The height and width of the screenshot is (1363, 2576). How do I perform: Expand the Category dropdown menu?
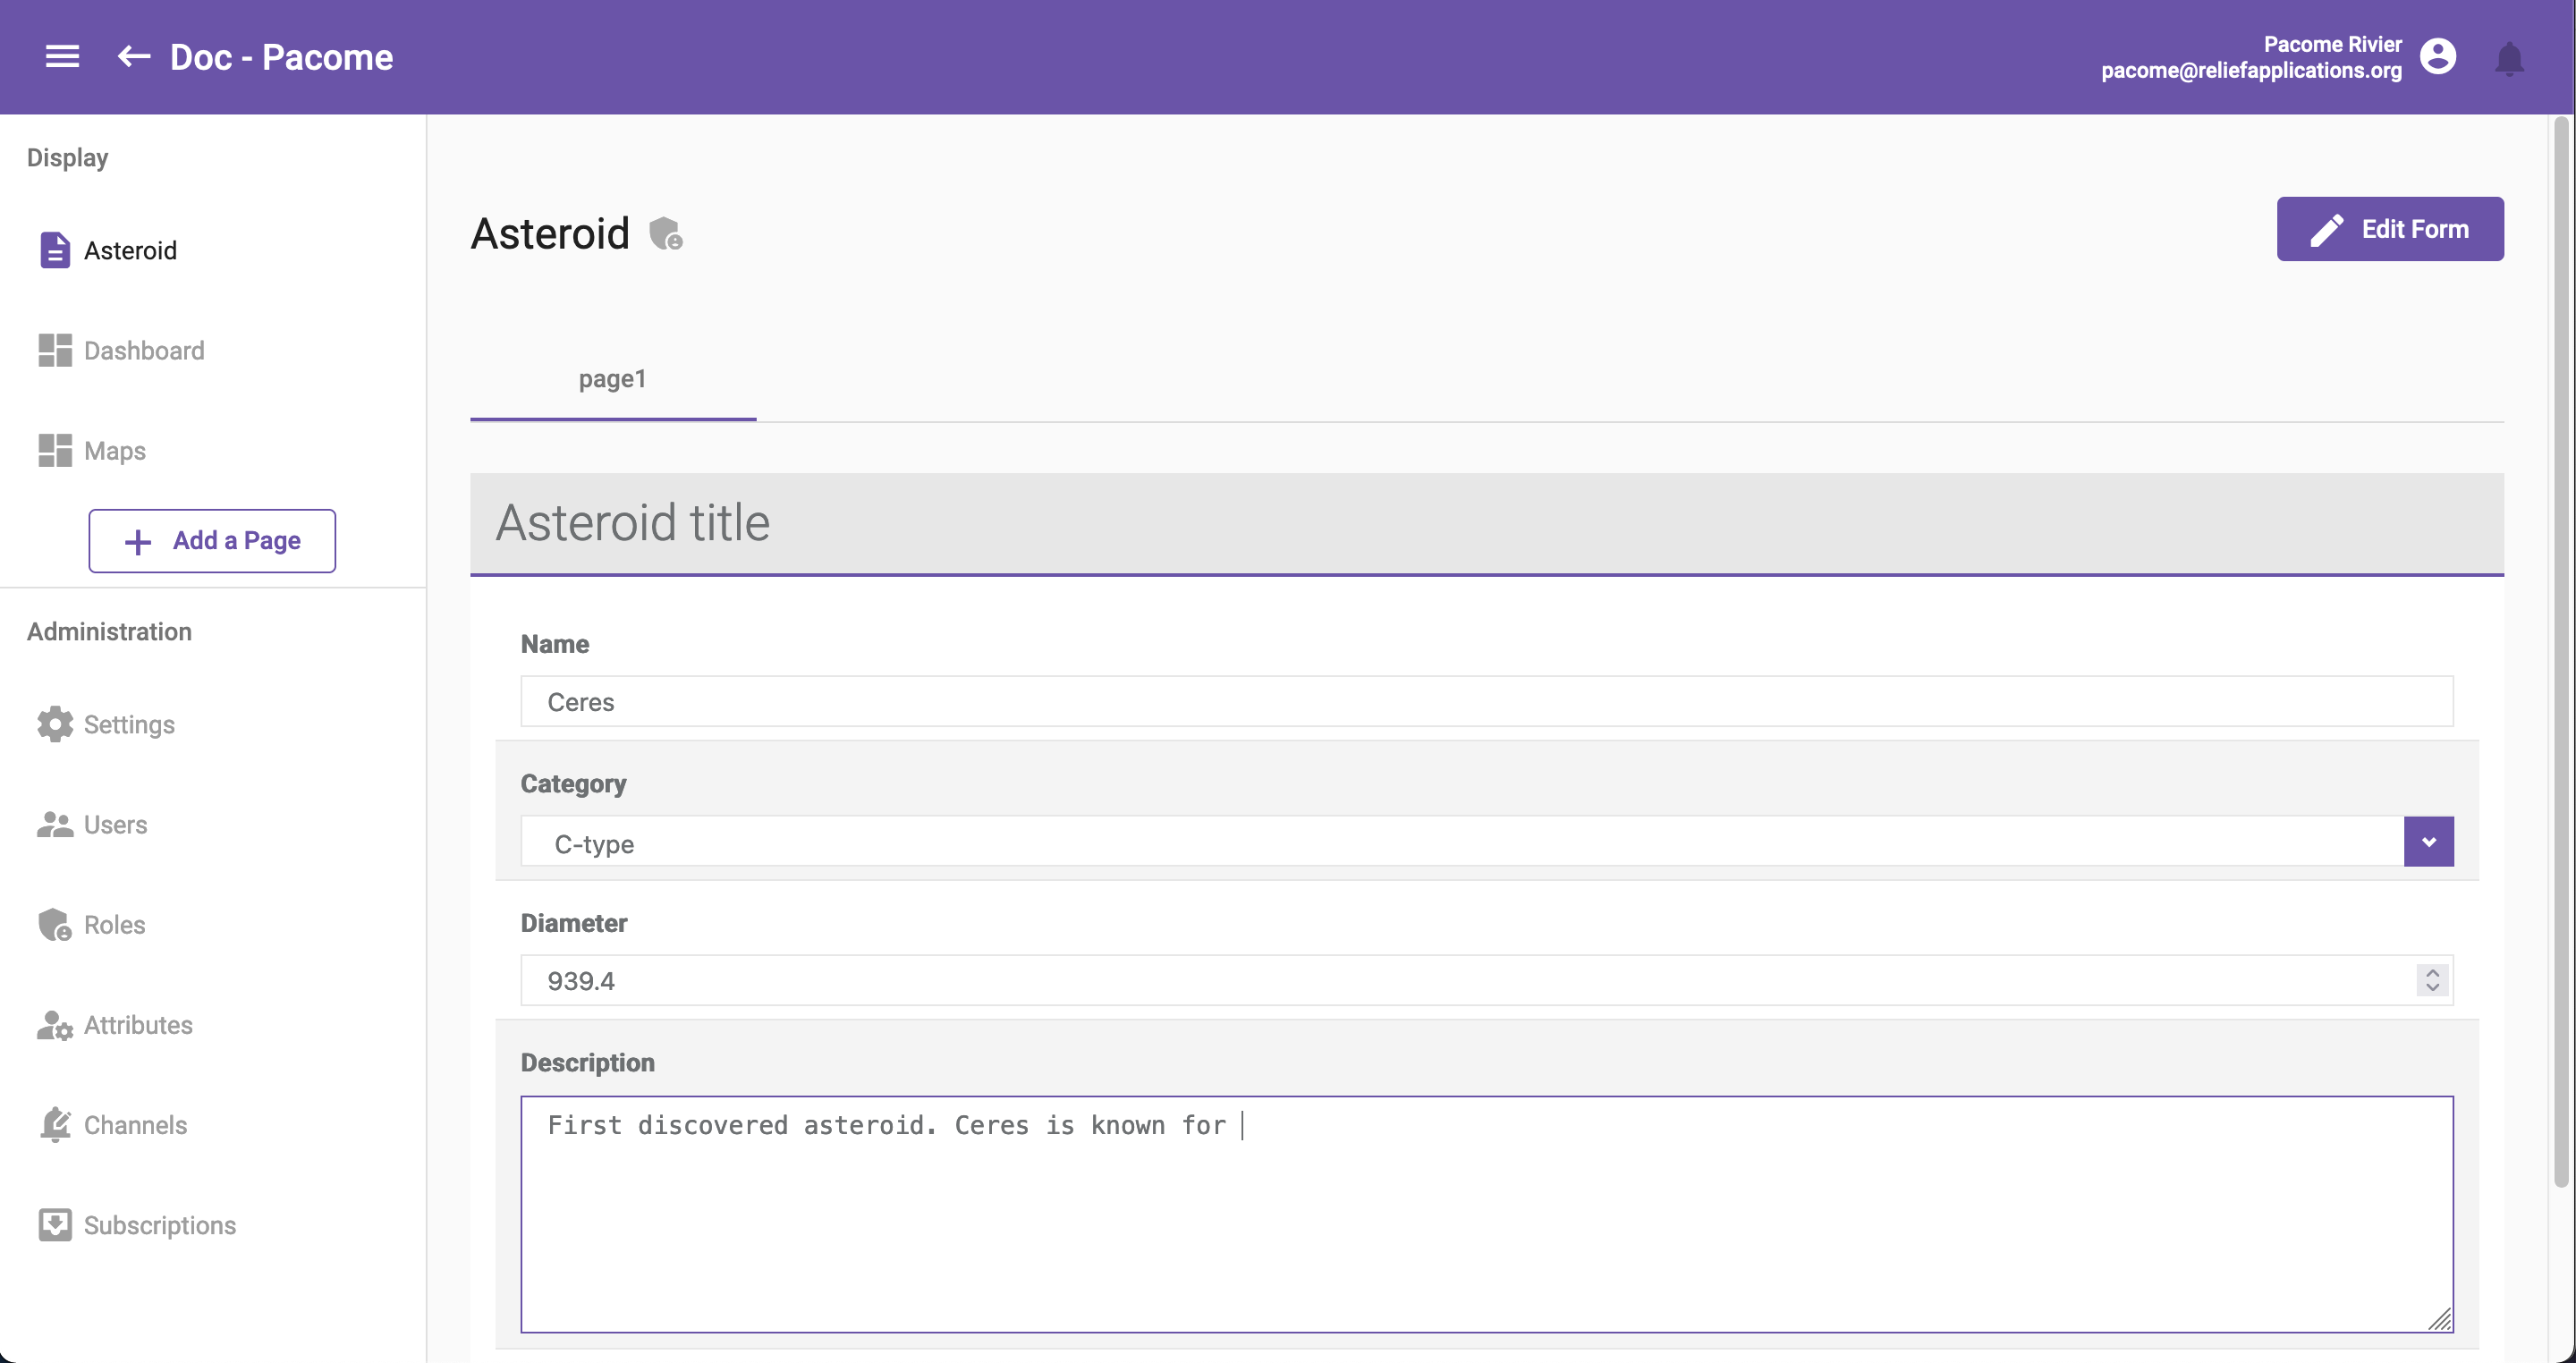tap(2426, 840)
